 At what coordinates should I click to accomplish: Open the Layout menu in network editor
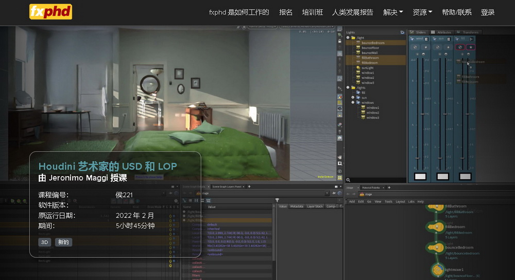coord(400,202)
